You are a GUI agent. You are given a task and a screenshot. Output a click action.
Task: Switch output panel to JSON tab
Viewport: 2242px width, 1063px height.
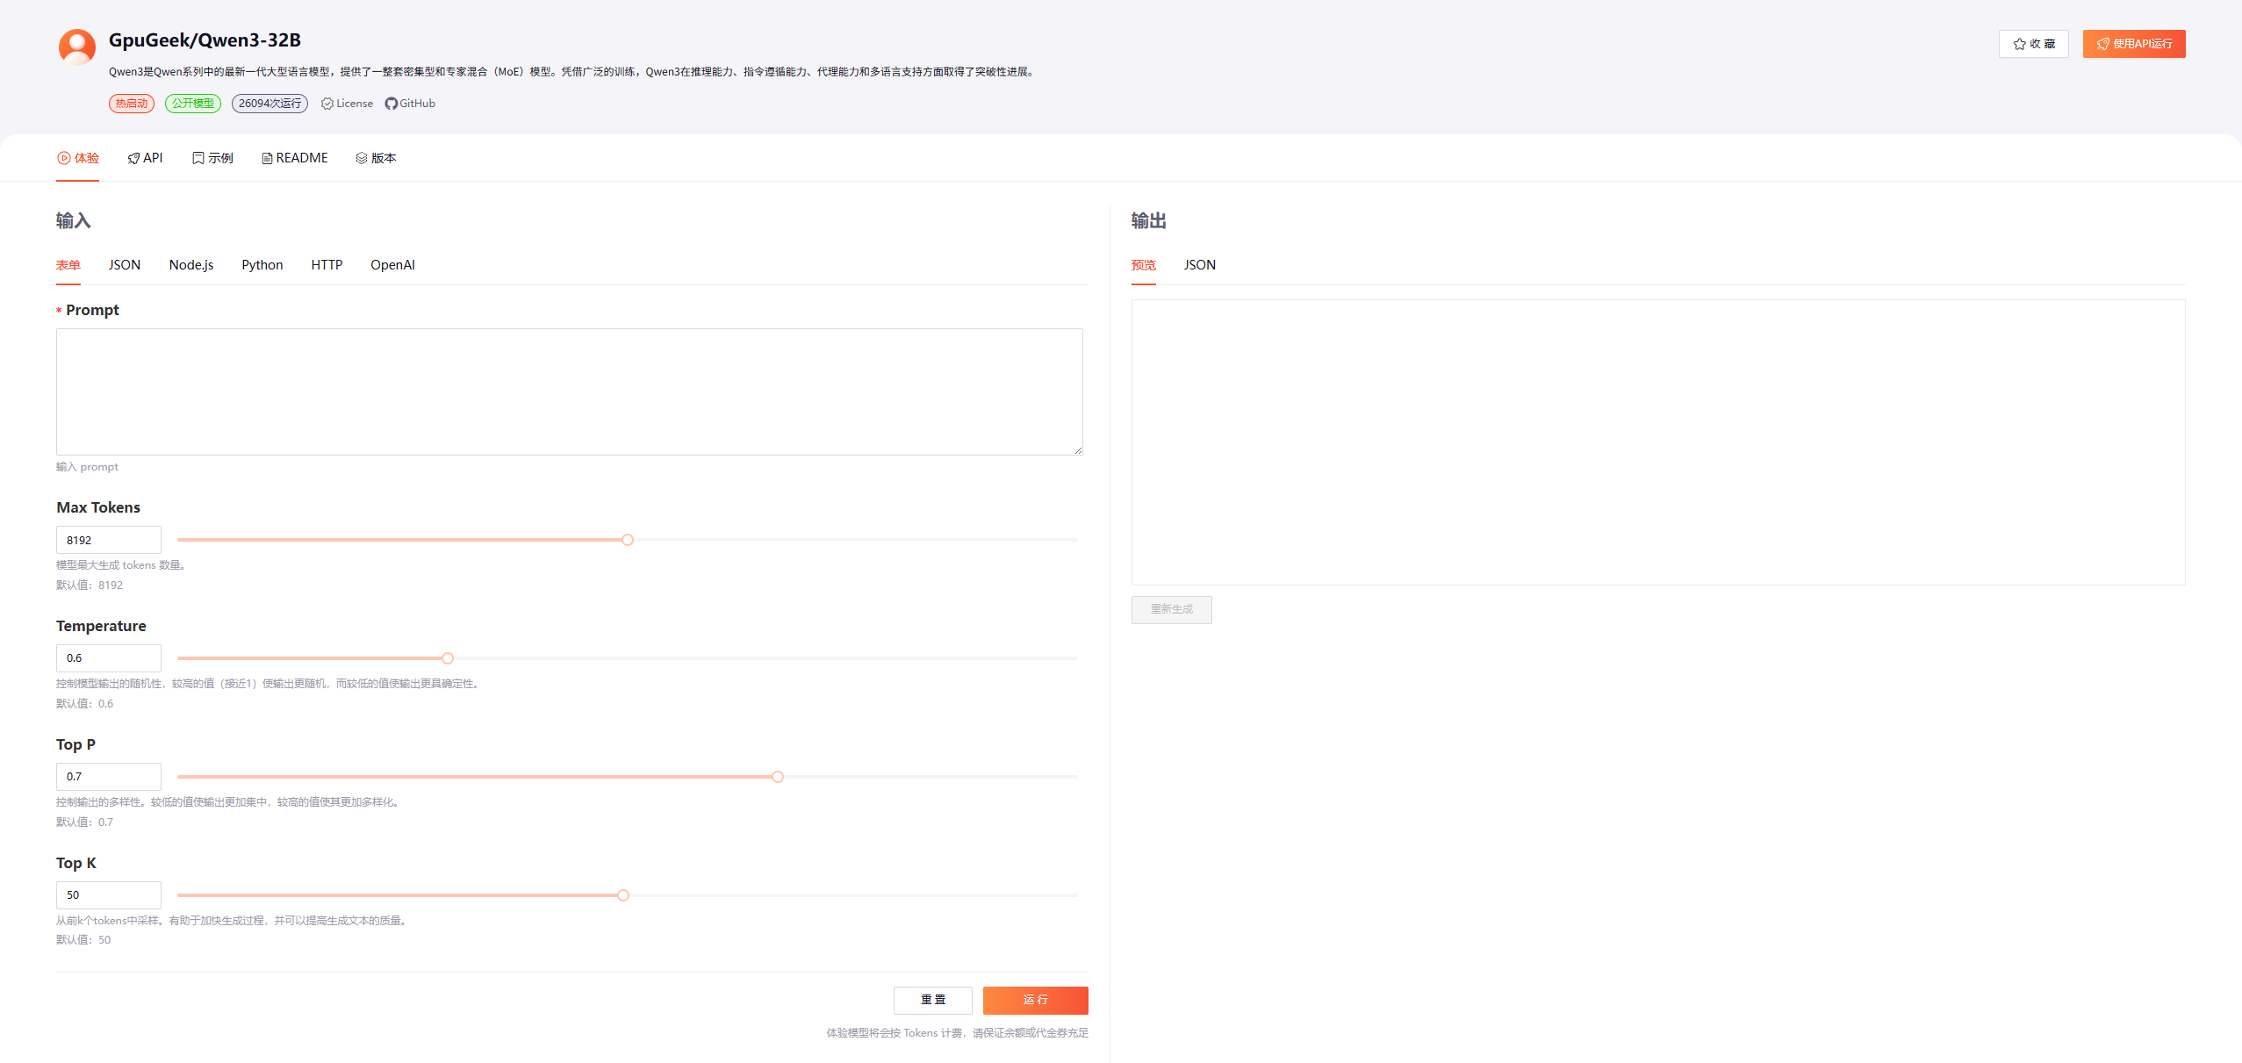(x=1199, y=265)
